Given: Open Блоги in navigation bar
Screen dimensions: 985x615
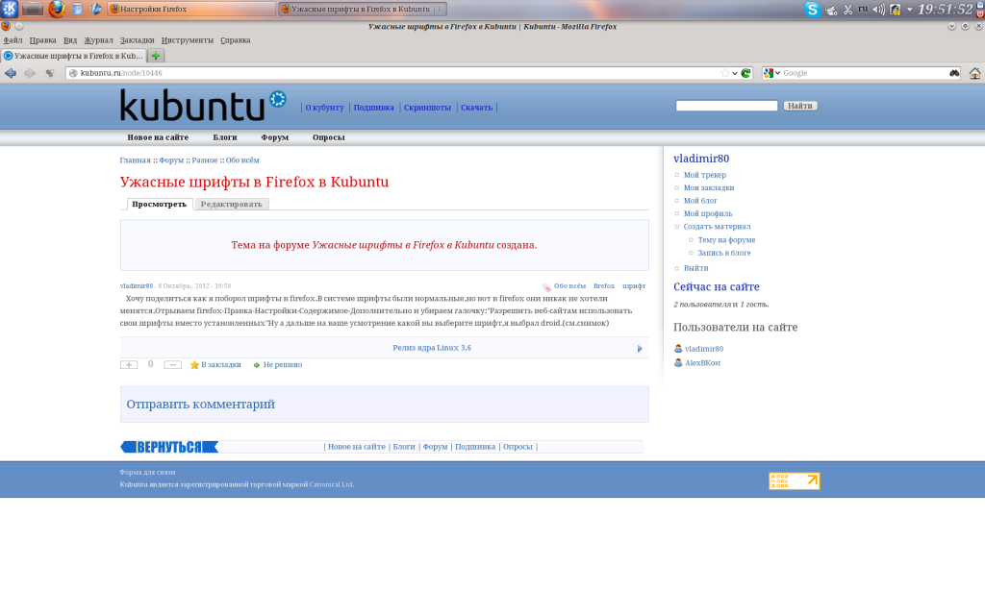Looking at the screenshot, I should click(224, 137).
